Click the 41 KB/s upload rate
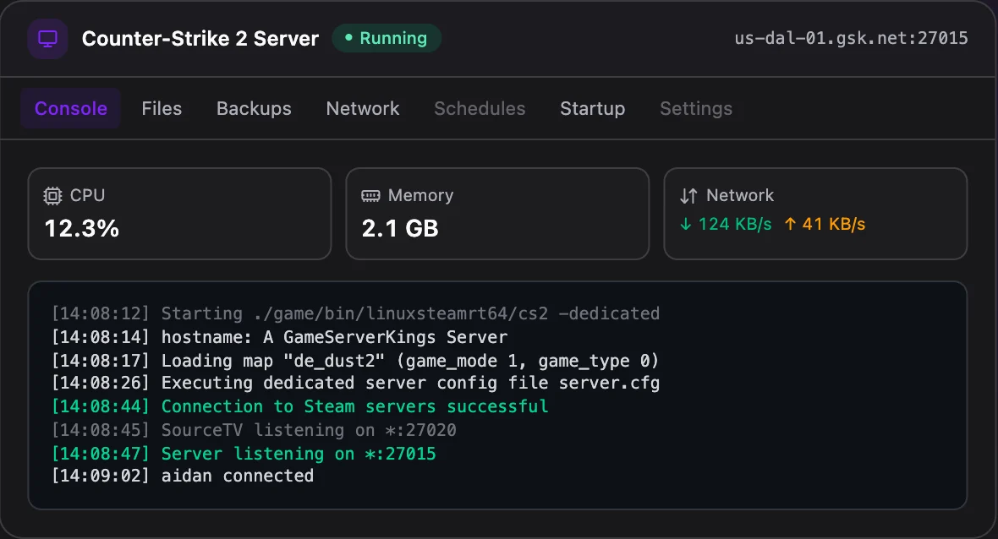Screen dimensions: 998x539 tap(834, 225)
